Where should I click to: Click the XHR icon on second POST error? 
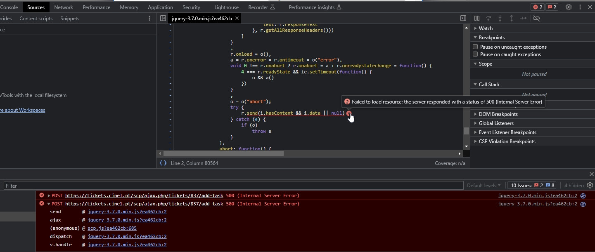point(583,204)
